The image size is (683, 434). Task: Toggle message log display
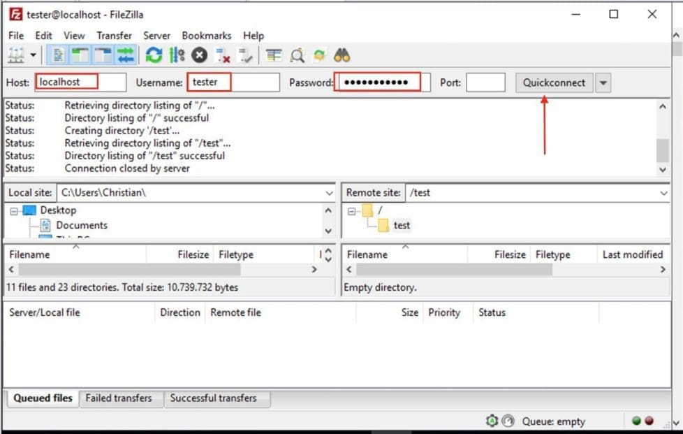(x=59, y=55)
